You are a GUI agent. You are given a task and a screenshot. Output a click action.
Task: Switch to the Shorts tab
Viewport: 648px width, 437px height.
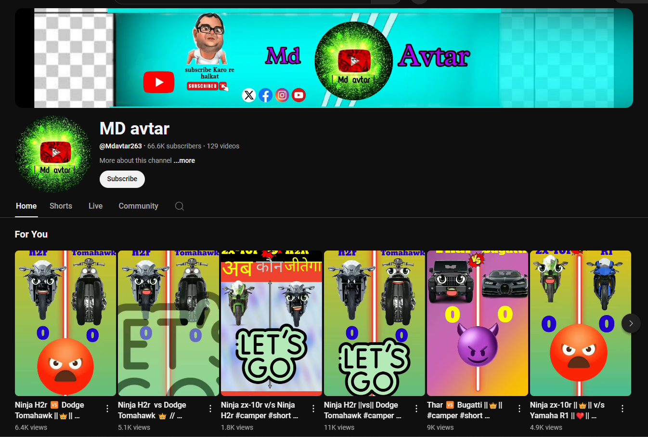[61, 206]
